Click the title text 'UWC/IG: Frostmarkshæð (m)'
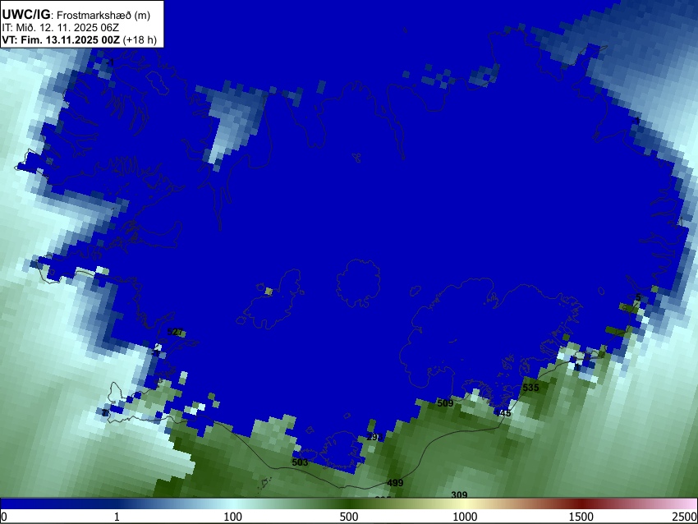The height and width of the screenshot is (524, 698). (x=76, y=15)
